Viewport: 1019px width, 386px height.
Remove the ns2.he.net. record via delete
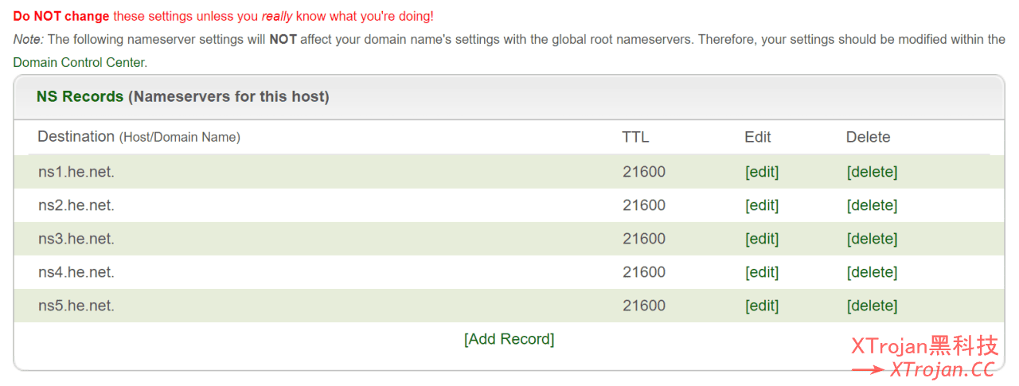pyautogui.click(x=872, y=205)
